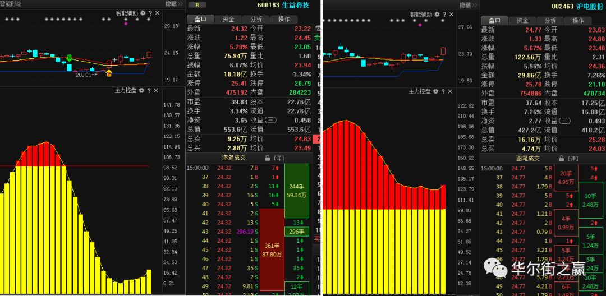
Task: Close 主力控盘 indicator in 生益科技 panel
Action: 156,91
